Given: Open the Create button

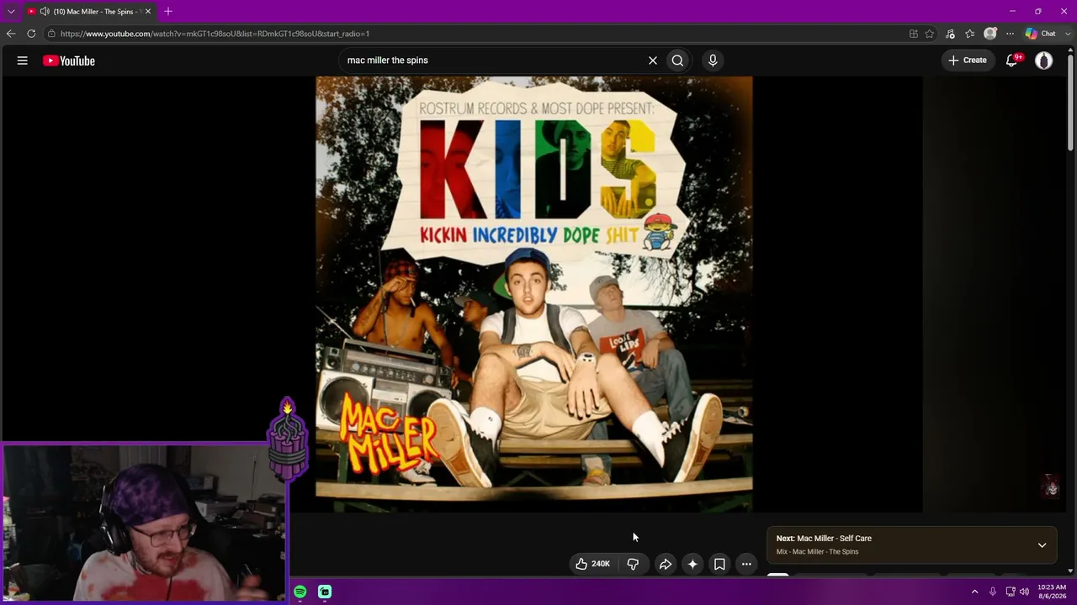Looking at the screenshot, I should click(968, 60).
